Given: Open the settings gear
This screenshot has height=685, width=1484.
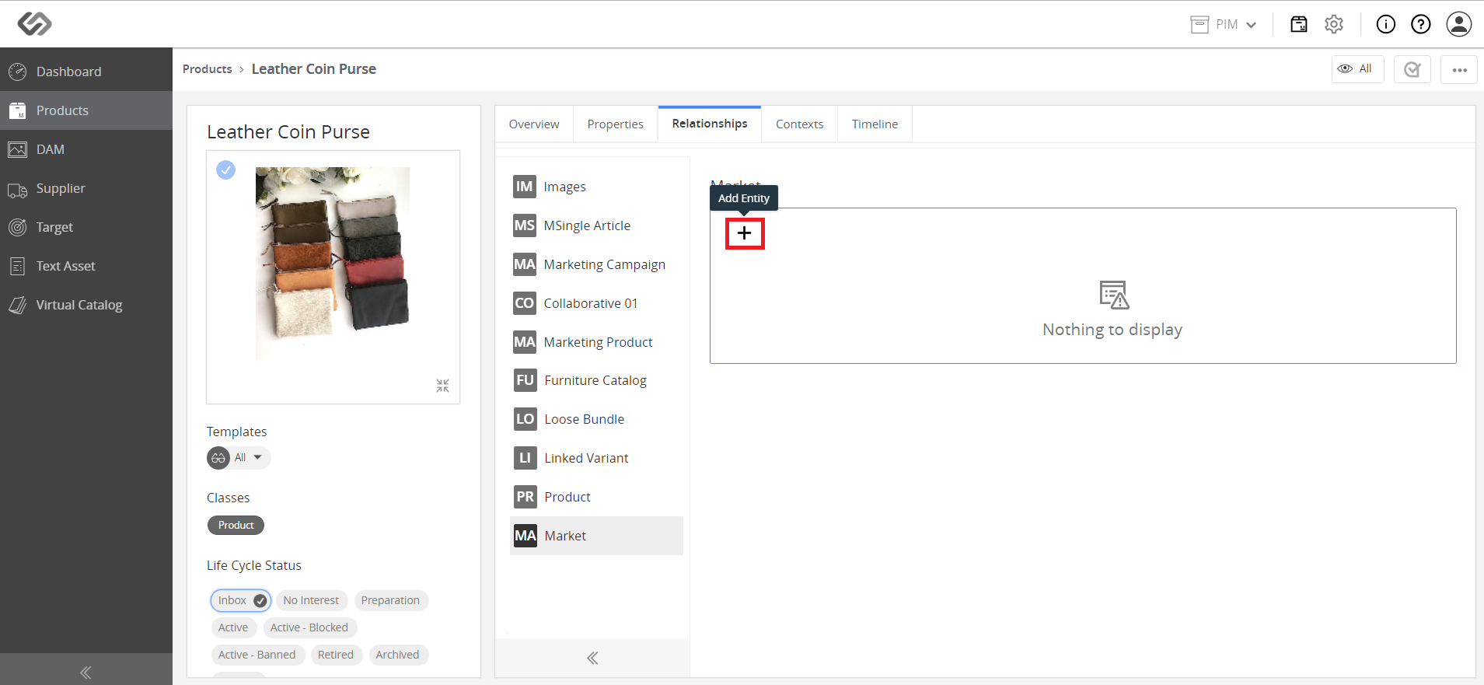Looking at the screenshot, I should [1334, 24].
